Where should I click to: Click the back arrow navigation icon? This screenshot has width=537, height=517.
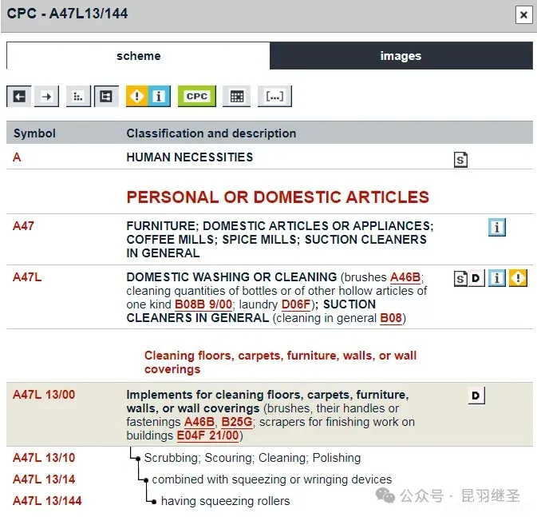[19, 97]
